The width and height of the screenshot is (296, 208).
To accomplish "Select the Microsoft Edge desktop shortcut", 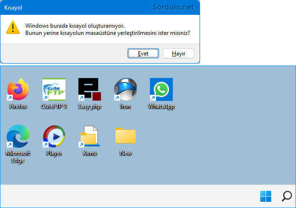I will [x=18, y=136].
